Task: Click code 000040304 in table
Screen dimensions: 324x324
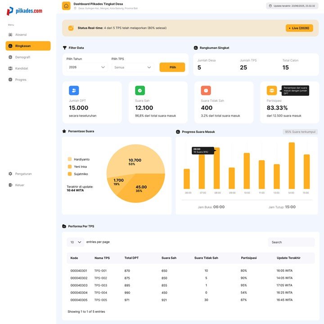Action: point(79,292)
